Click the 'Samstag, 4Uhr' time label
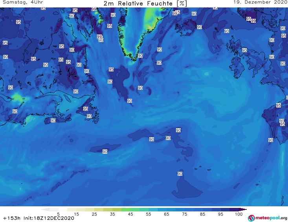Screen dimensions: 288x222 click(x=23, y=2)
